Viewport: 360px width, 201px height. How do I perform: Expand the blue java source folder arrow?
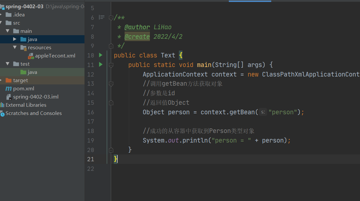[15, 39]
